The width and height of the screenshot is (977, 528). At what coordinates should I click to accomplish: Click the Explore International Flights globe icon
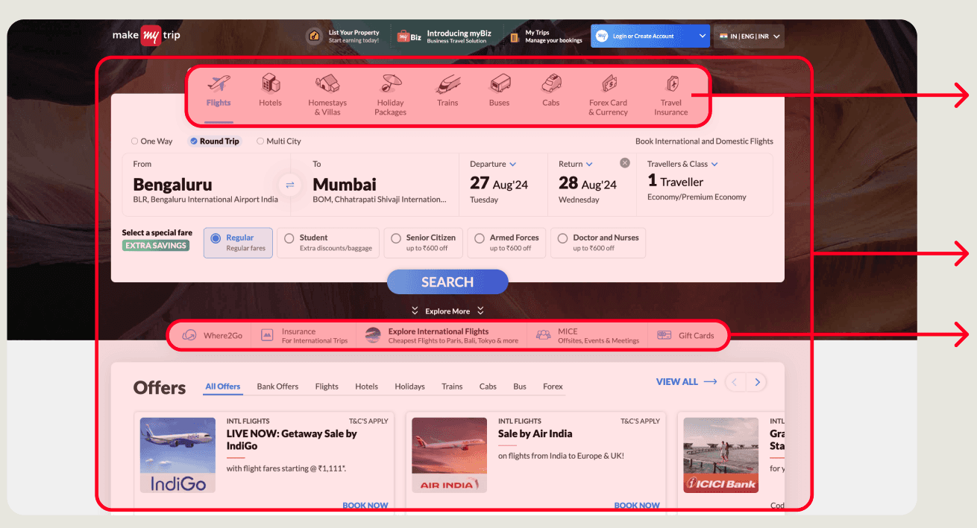373,335
